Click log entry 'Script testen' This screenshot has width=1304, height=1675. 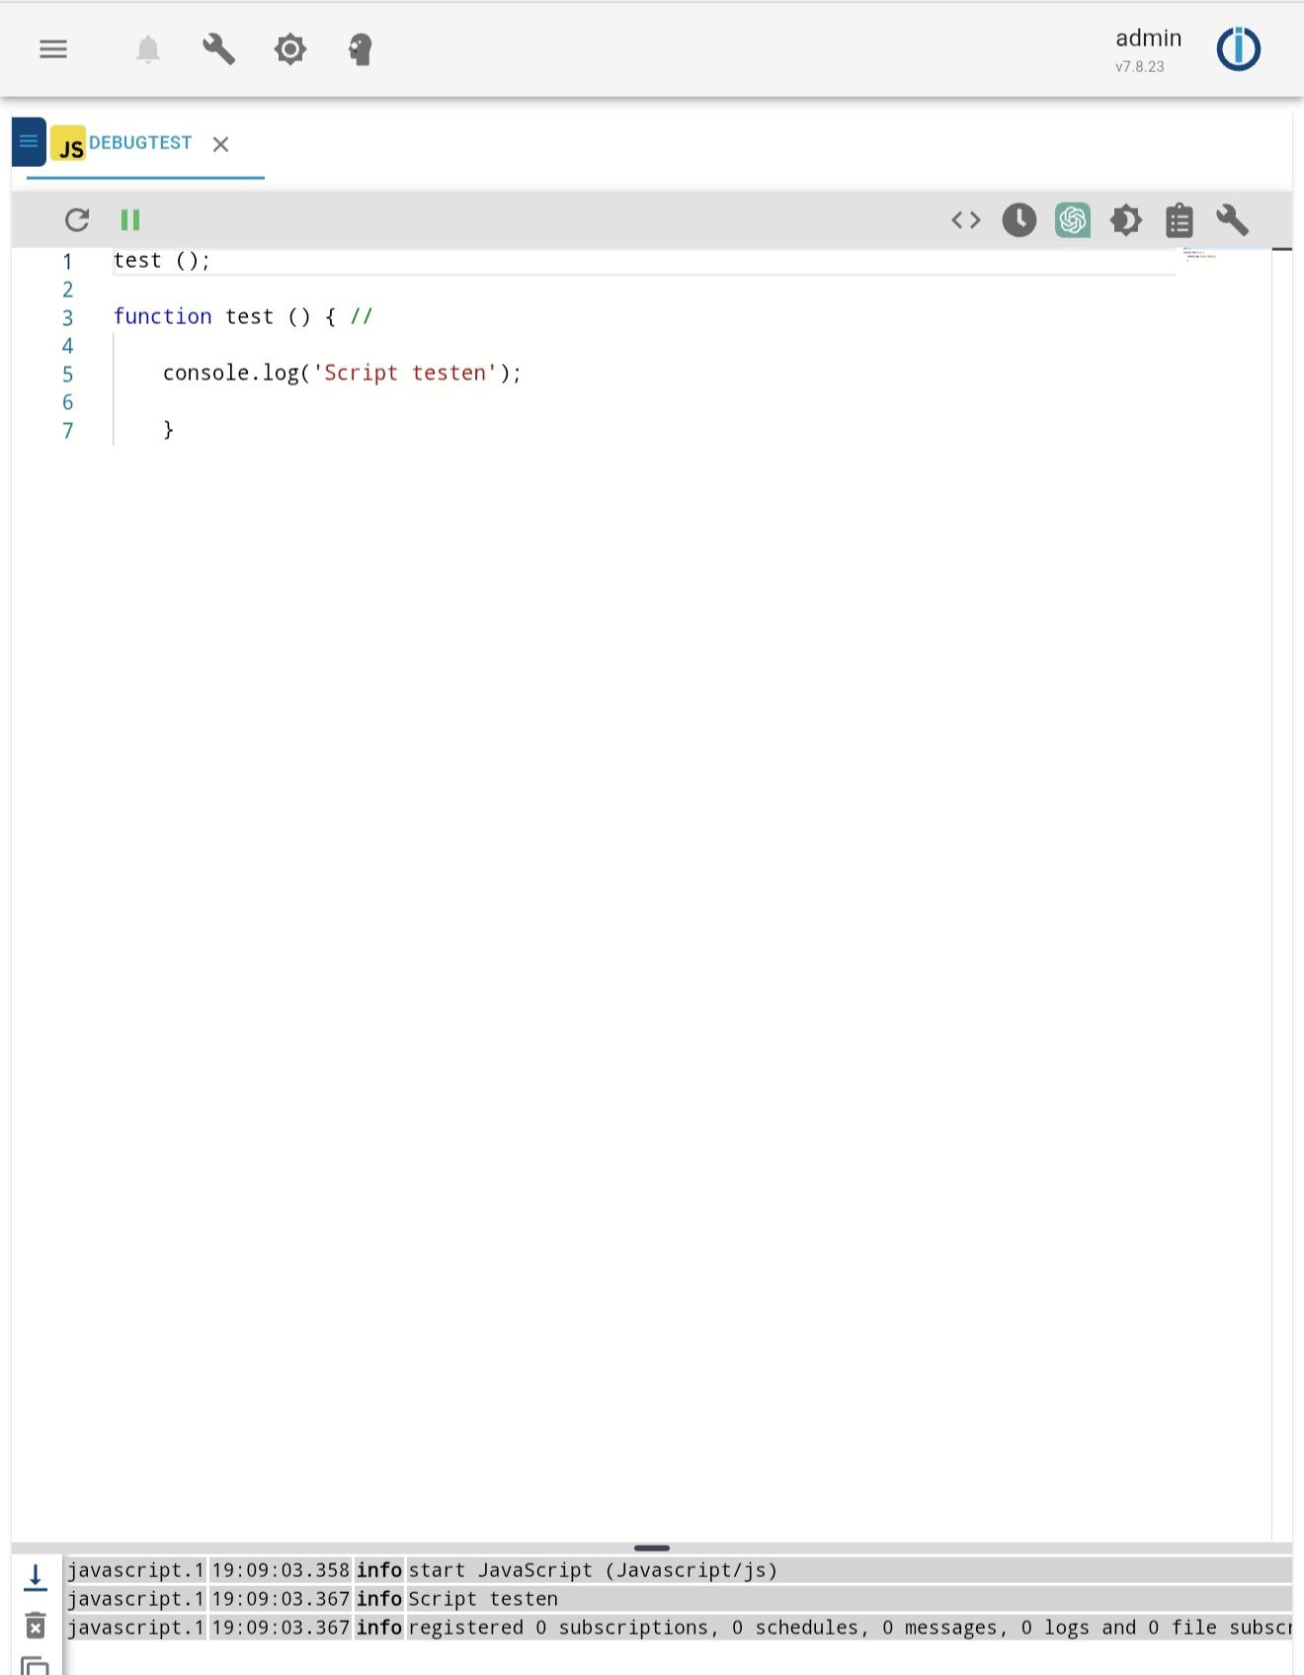pos(483,1599)
